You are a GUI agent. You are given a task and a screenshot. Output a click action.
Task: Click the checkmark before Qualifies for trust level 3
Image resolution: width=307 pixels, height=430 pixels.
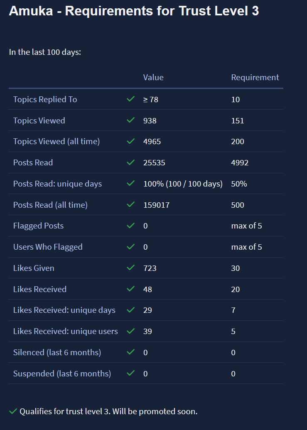coord(13,412)
